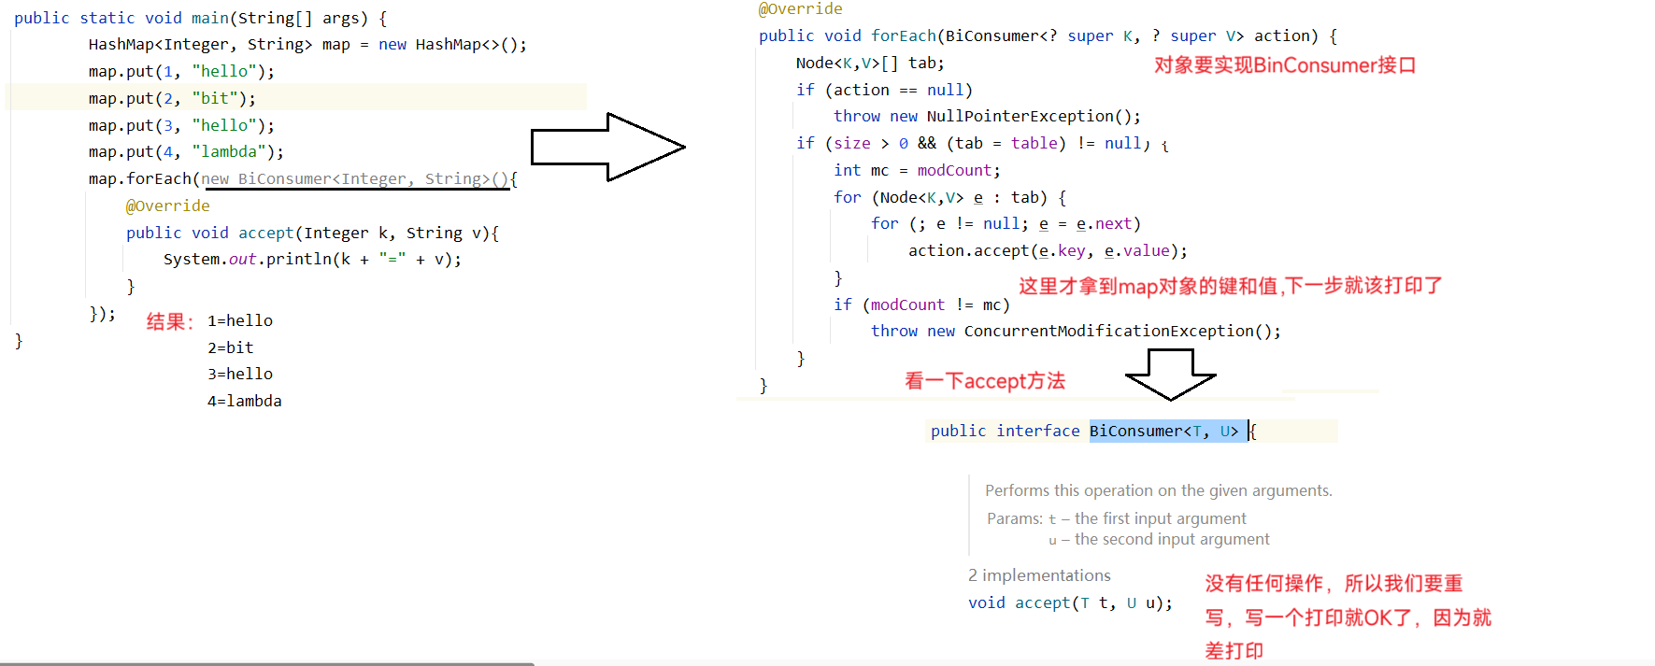Click the 'if (action == null)' line
The height and width of the screenshot is (666, 1655).
tap(884, 91)
